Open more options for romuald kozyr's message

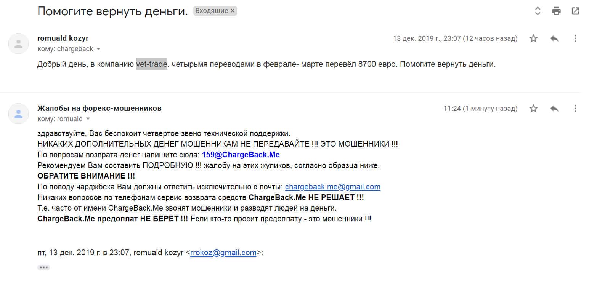click(575, 38)
